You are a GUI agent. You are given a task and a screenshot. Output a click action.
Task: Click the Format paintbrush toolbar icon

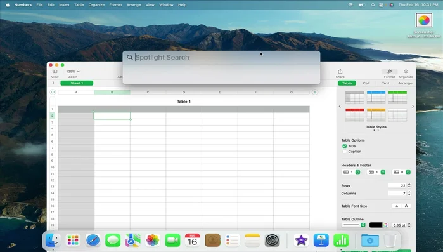tap(389, 72)
